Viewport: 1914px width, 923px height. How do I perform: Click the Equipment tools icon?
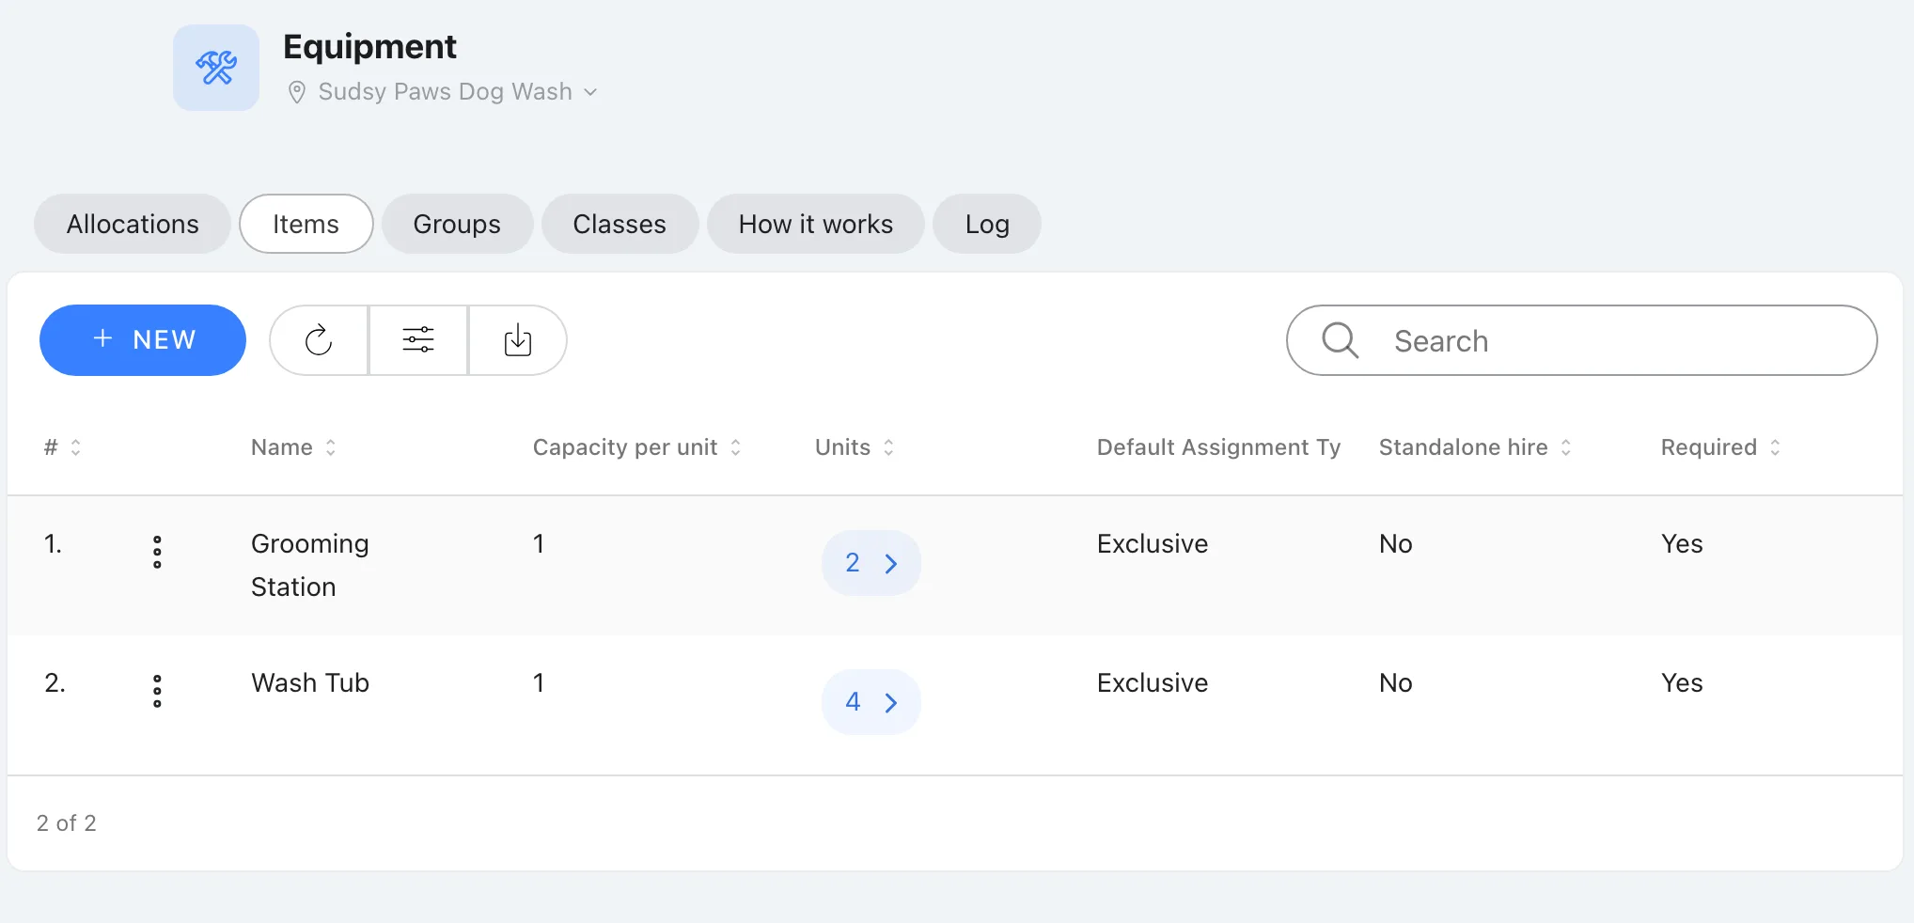point(216,68)
